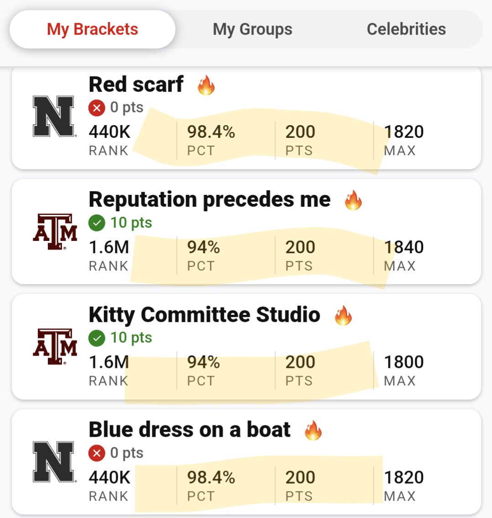Screen dimensions: 492x518
Task: Tap the flame icon after Kitty Committee Studio
Action: point(343,315)
